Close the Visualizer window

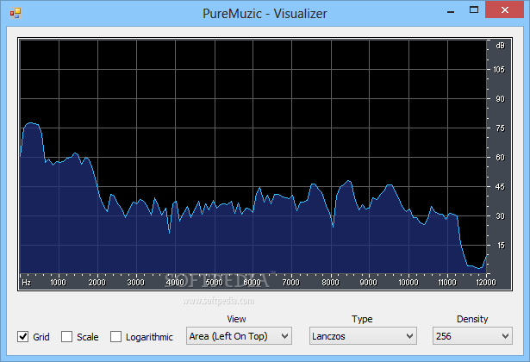[504, 9]
